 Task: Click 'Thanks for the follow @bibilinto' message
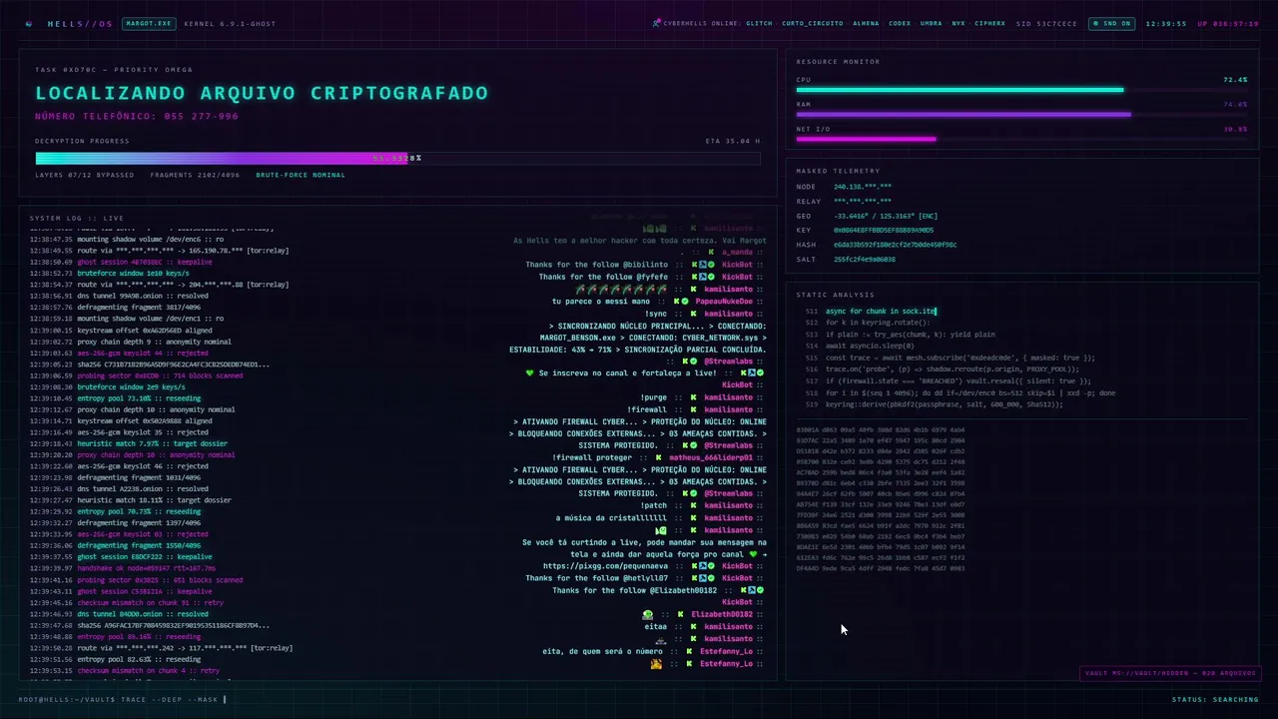597,265
